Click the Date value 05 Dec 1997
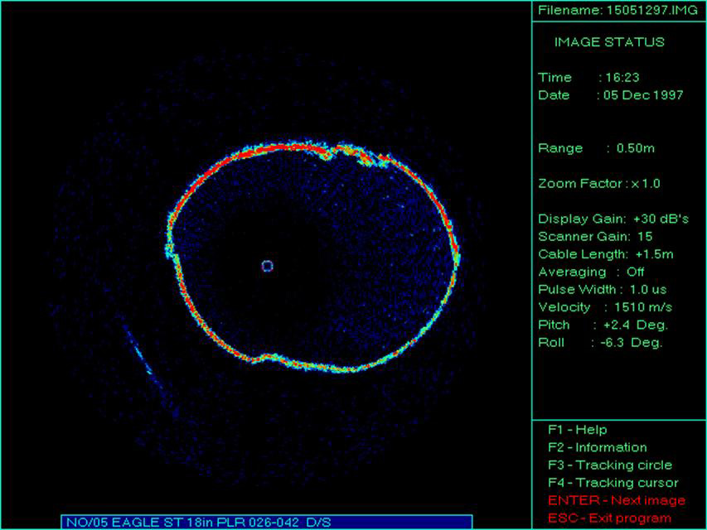Viewport: 707px width, 530px height. pyautogui.click(x=643, y=95)
